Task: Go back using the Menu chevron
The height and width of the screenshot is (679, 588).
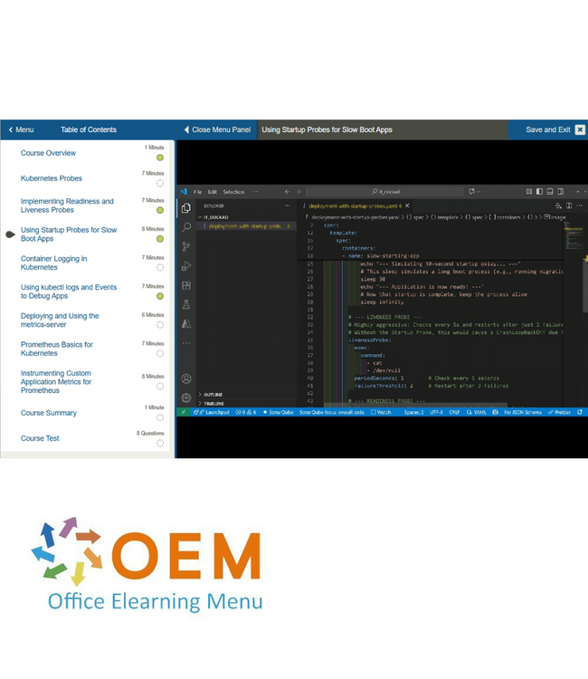Action: (x=11, y=129)
